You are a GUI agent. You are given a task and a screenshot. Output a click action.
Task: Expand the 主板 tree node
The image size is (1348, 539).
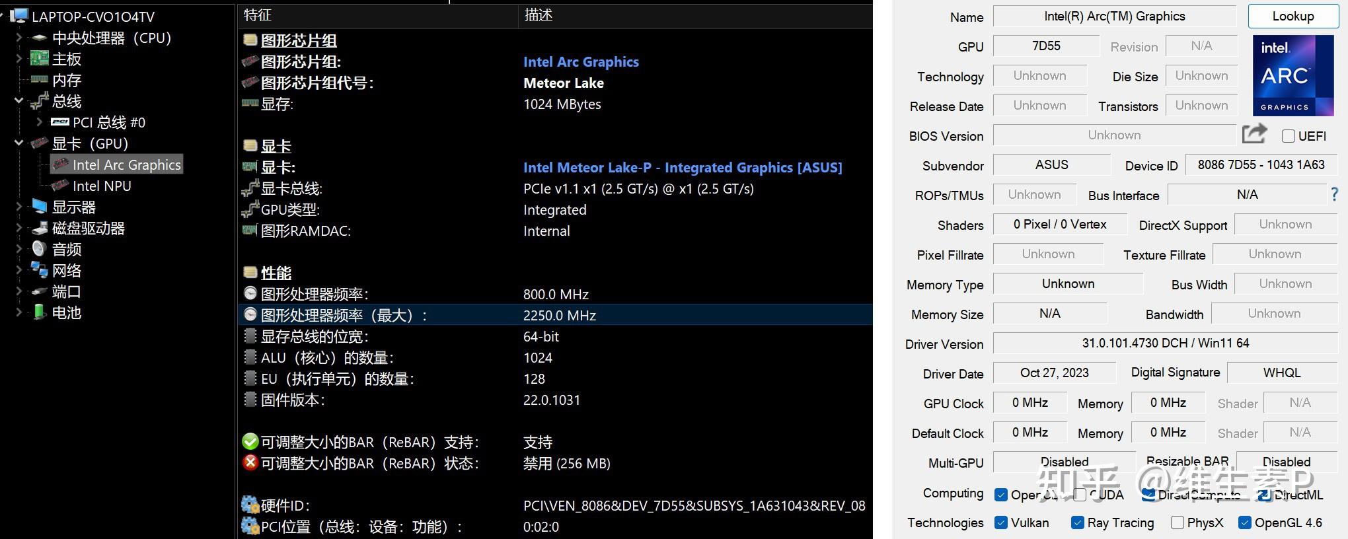pyautogui.click(x=19, y=59)
